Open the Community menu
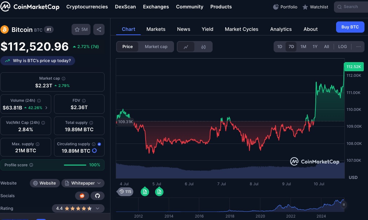Image resolution: width=368 pixels, height=220 pixels. pyautogui.click(x=190, y=7)
